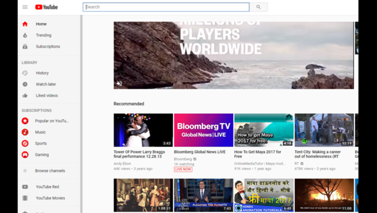
Task: Click the Music channel note icon
Action: (25, 132)
